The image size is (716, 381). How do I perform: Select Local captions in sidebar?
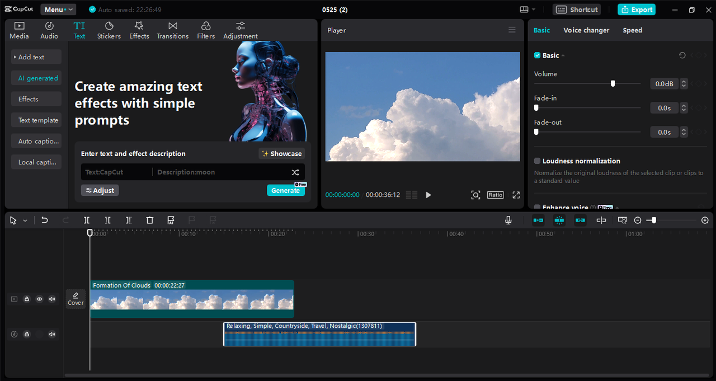click(x=36, y=162)
